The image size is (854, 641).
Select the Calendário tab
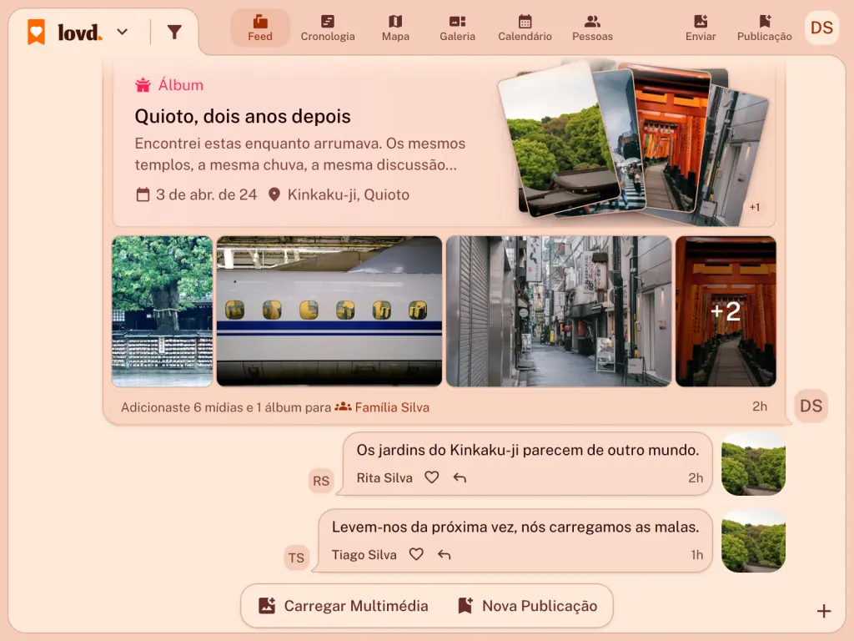pyautogui.click(x=525, y=28)
